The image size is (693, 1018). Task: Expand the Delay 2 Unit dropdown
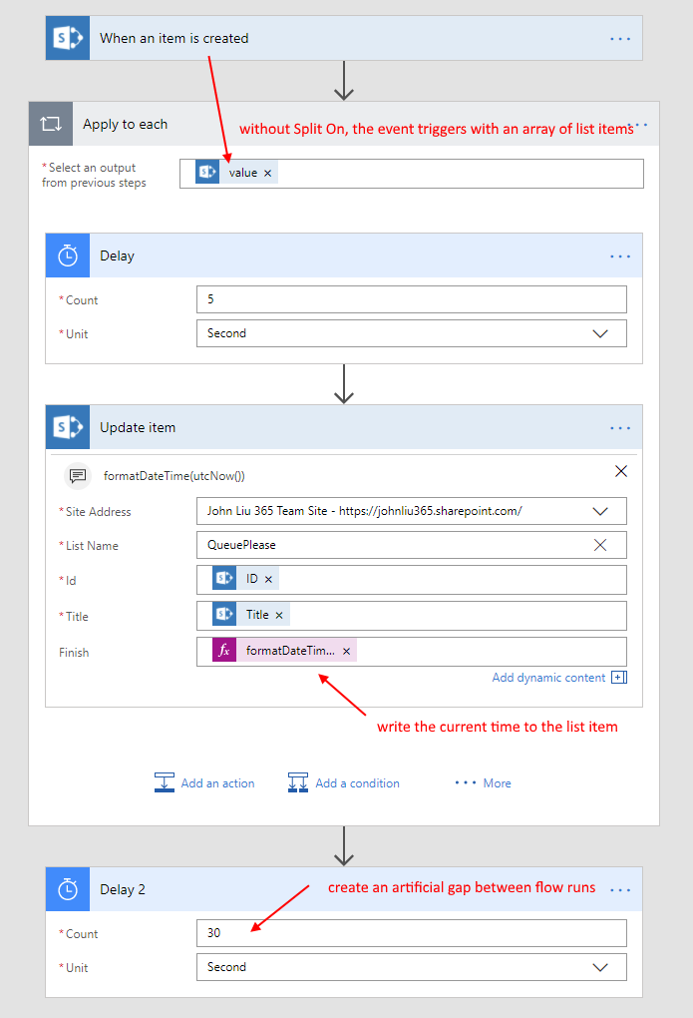[x=600, y=967]
